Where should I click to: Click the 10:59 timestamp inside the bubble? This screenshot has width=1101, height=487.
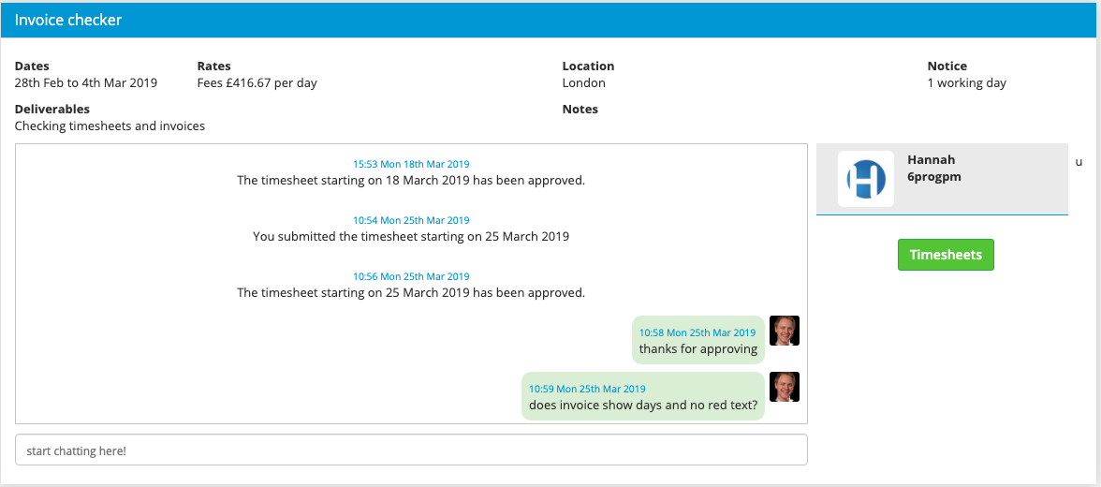click(x=587, y=389)
